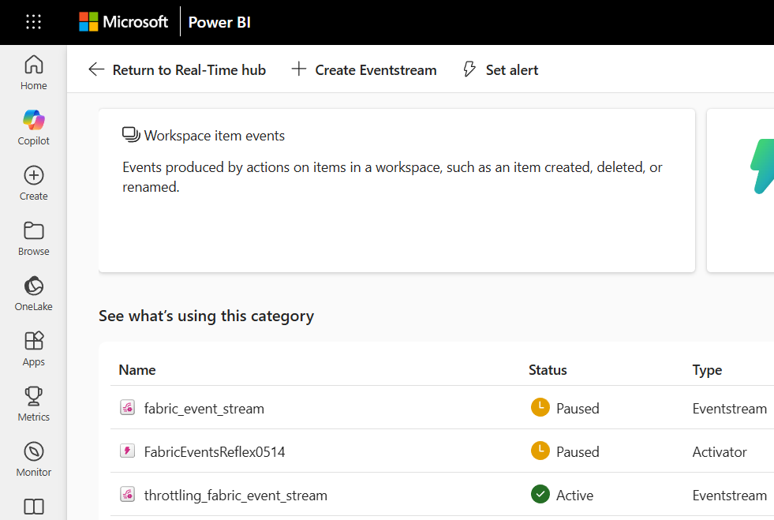Open OneLake from the sidebar
774x520 pixels.
coord(33,293)
